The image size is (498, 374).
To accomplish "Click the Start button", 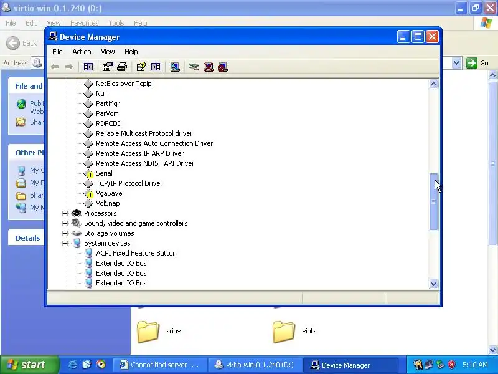I will 29,365.
